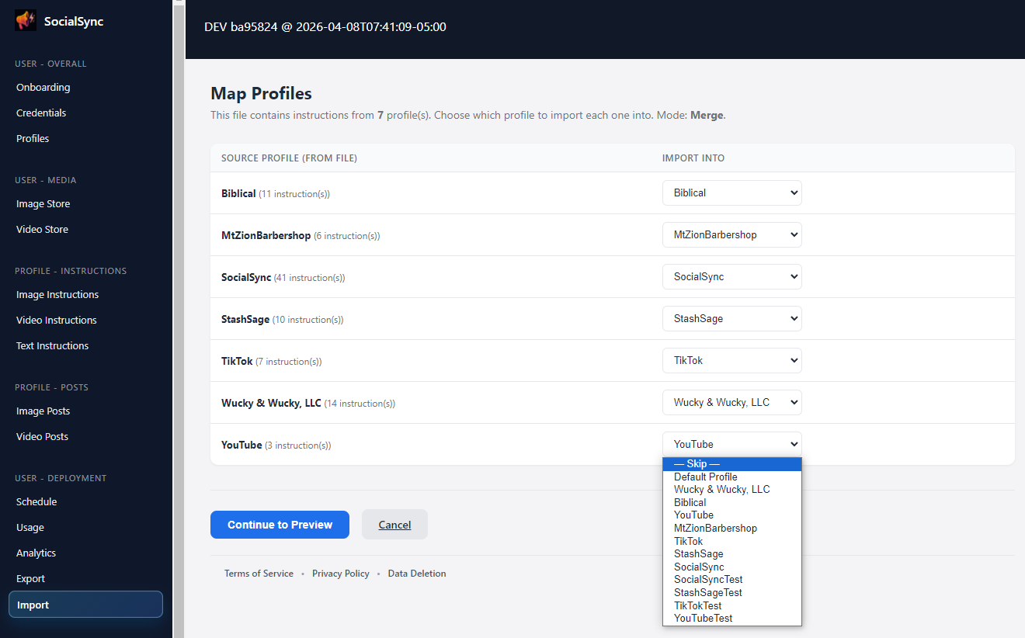Open the Privacy Policy link
Screen dimensions: 1025x638
[x=340, y=574]
